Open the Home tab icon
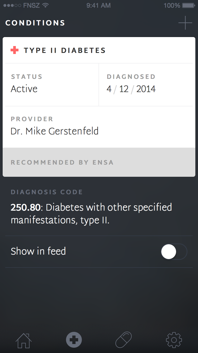This screenshot has height=353, width=198. pos(23,340)
